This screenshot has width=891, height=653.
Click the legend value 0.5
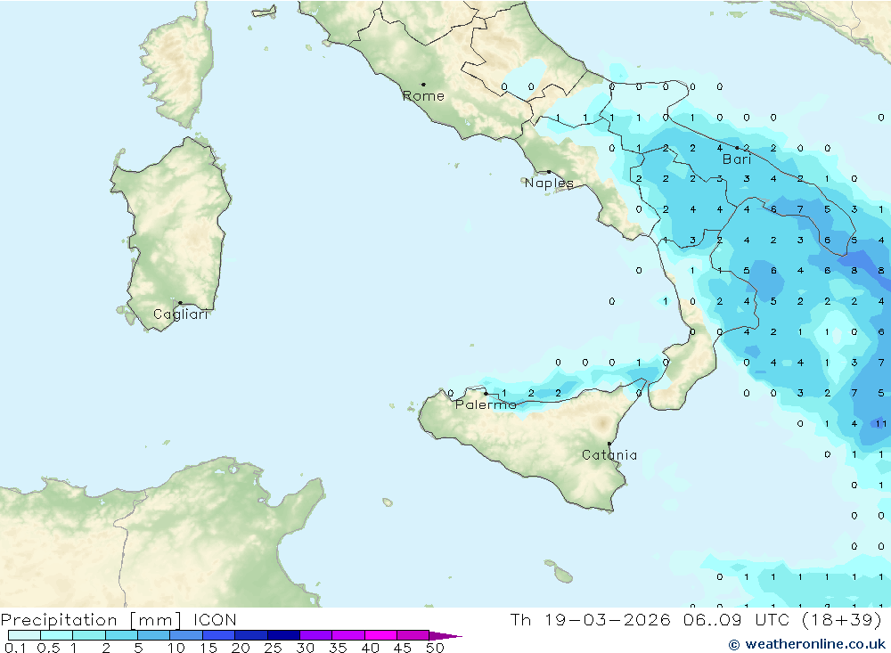click(x=48, y=648)
